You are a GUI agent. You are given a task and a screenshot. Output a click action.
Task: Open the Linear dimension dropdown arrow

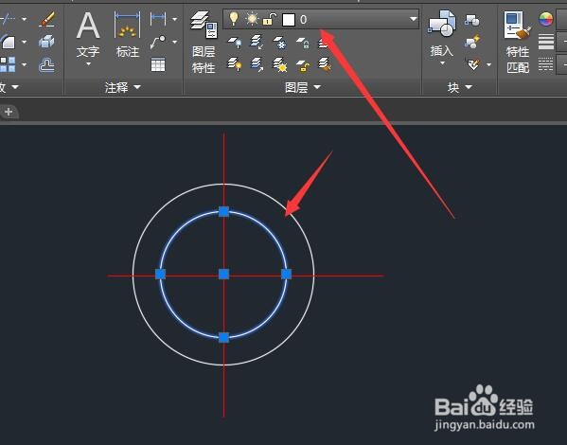(175, 19)
